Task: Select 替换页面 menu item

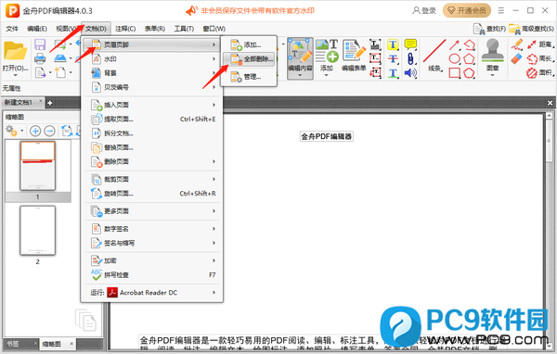Action: [x=152, y=147]
